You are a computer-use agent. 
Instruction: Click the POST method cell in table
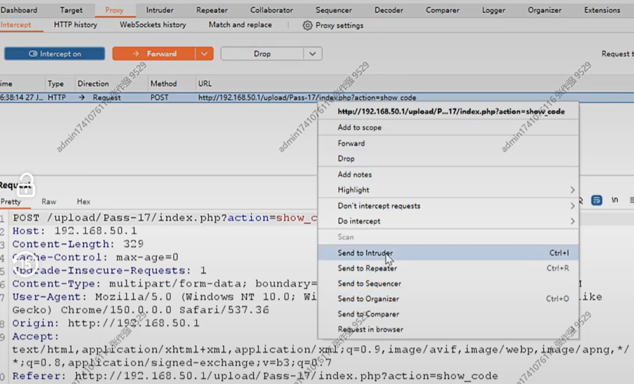(159, 98)
